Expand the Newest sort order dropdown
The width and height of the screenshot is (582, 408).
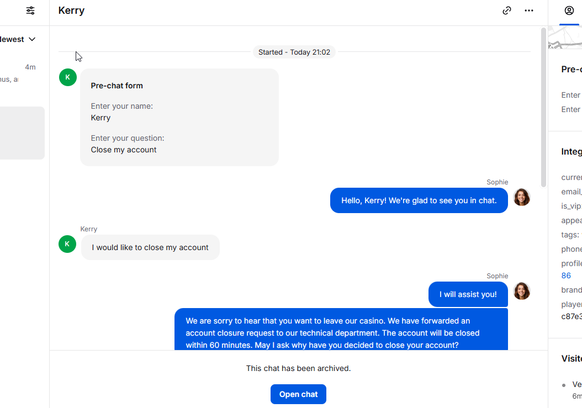18,39
